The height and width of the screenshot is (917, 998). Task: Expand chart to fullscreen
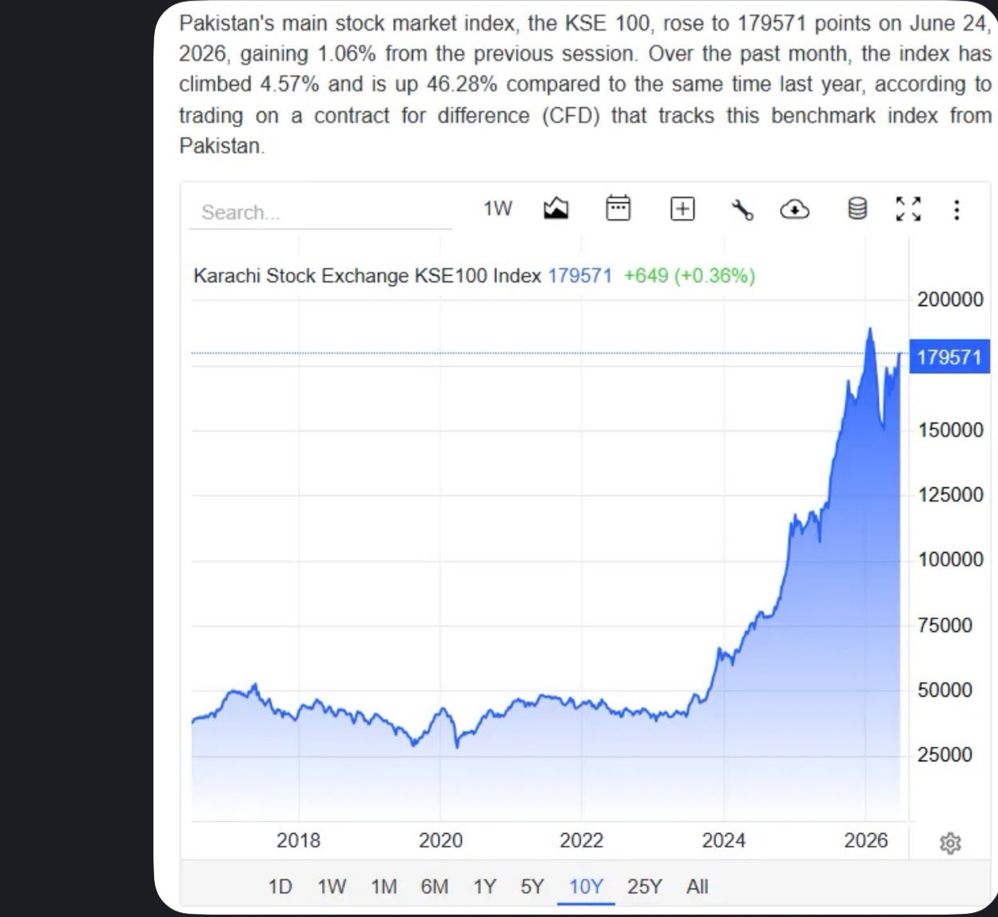coord(909,209)
